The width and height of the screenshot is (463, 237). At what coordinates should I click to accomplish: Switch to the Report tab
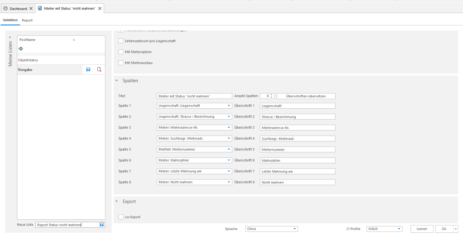27,20
